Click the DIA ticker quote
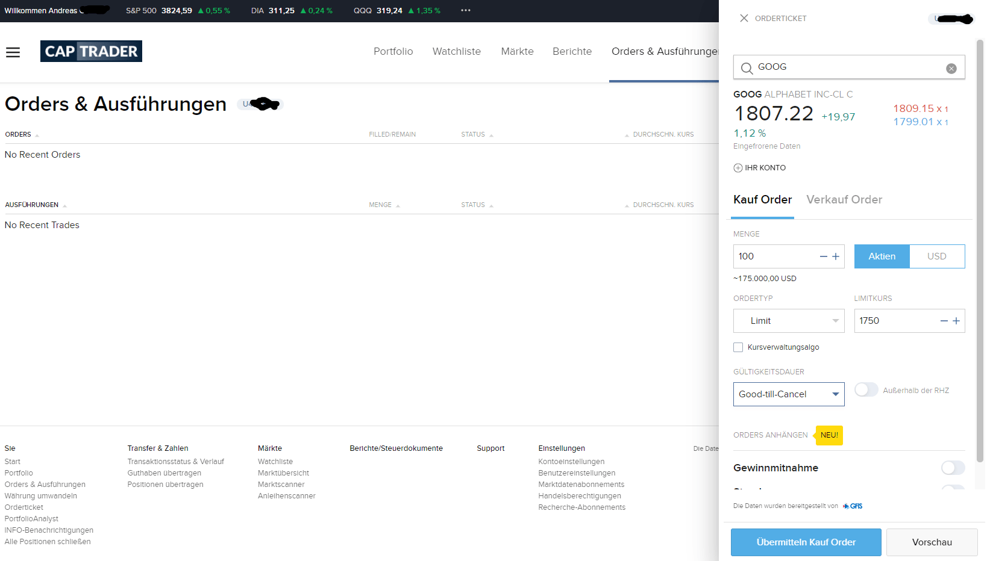Screen dimensions: 990x561 point(292,11)
